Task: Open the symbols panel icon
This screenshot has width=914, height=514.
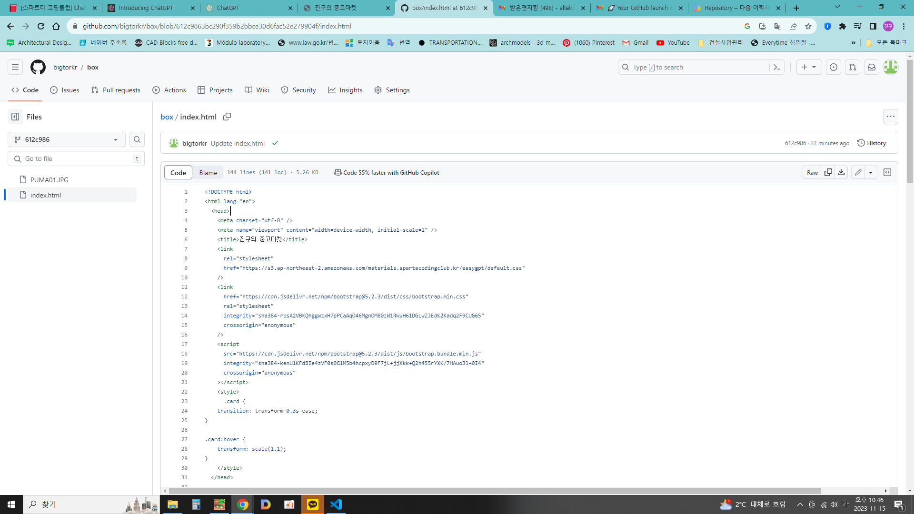Action: pyautogui.click(x=887, y=172)
